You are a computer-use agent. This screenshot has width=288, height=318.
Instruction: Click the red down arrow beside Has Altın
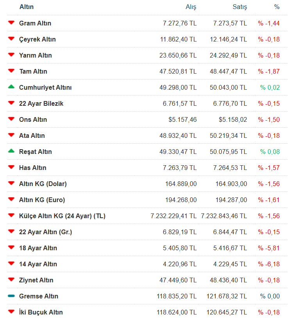11,168
